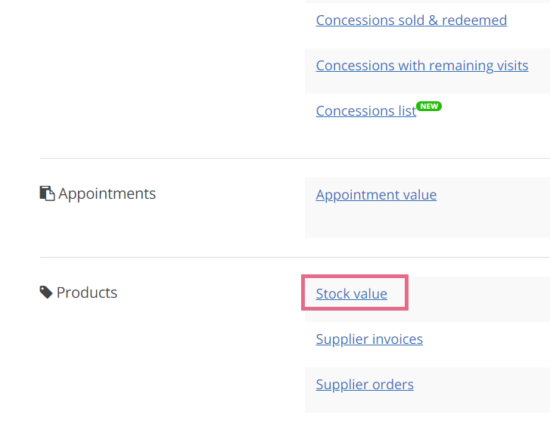The width and height of the screenshot is (550, 427).
Task: Click the divider line above Products section
Action: [294, 258]
